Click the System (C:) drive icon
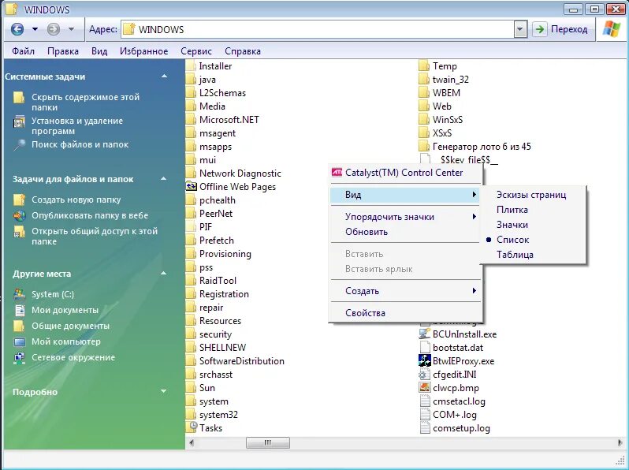The width and height of the screenshot is (629, 470). pos(19,294)
